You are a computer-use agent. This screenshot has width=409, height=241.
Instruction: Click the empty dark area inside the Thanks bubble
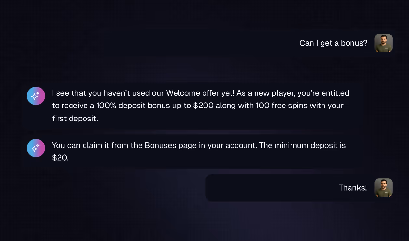(270, 188)
